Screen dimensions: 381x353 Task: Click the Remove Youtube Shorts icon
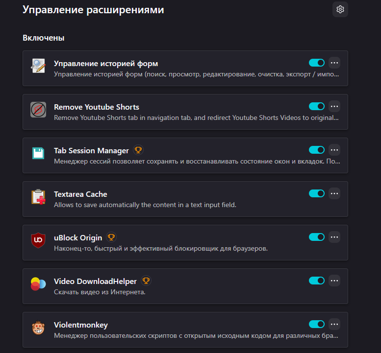(38, 110)
